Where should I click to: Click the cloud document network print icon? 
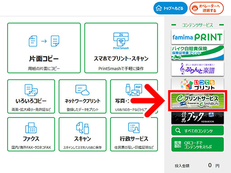coord(83,90)
